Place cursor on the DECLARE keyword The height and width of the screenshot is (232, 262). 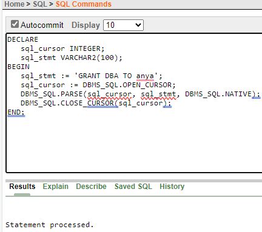coord(22,39)
